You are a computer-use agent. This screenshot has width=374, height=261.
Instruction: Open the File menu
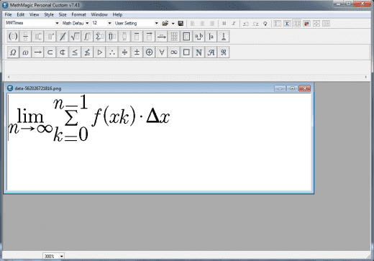(x=8, y=14)
